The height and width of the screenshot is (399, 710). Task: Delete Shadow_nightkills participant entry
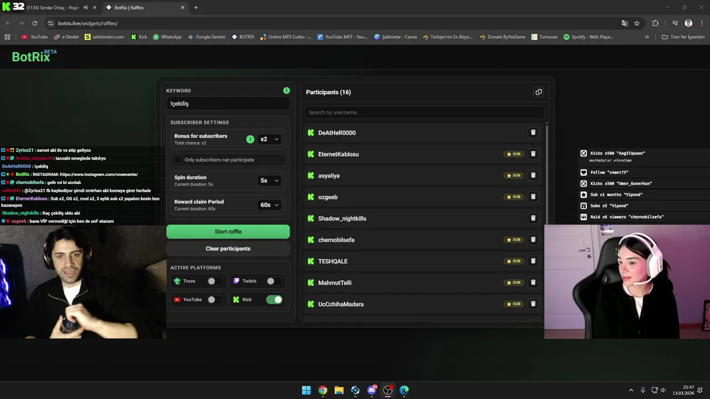point(533,218)
